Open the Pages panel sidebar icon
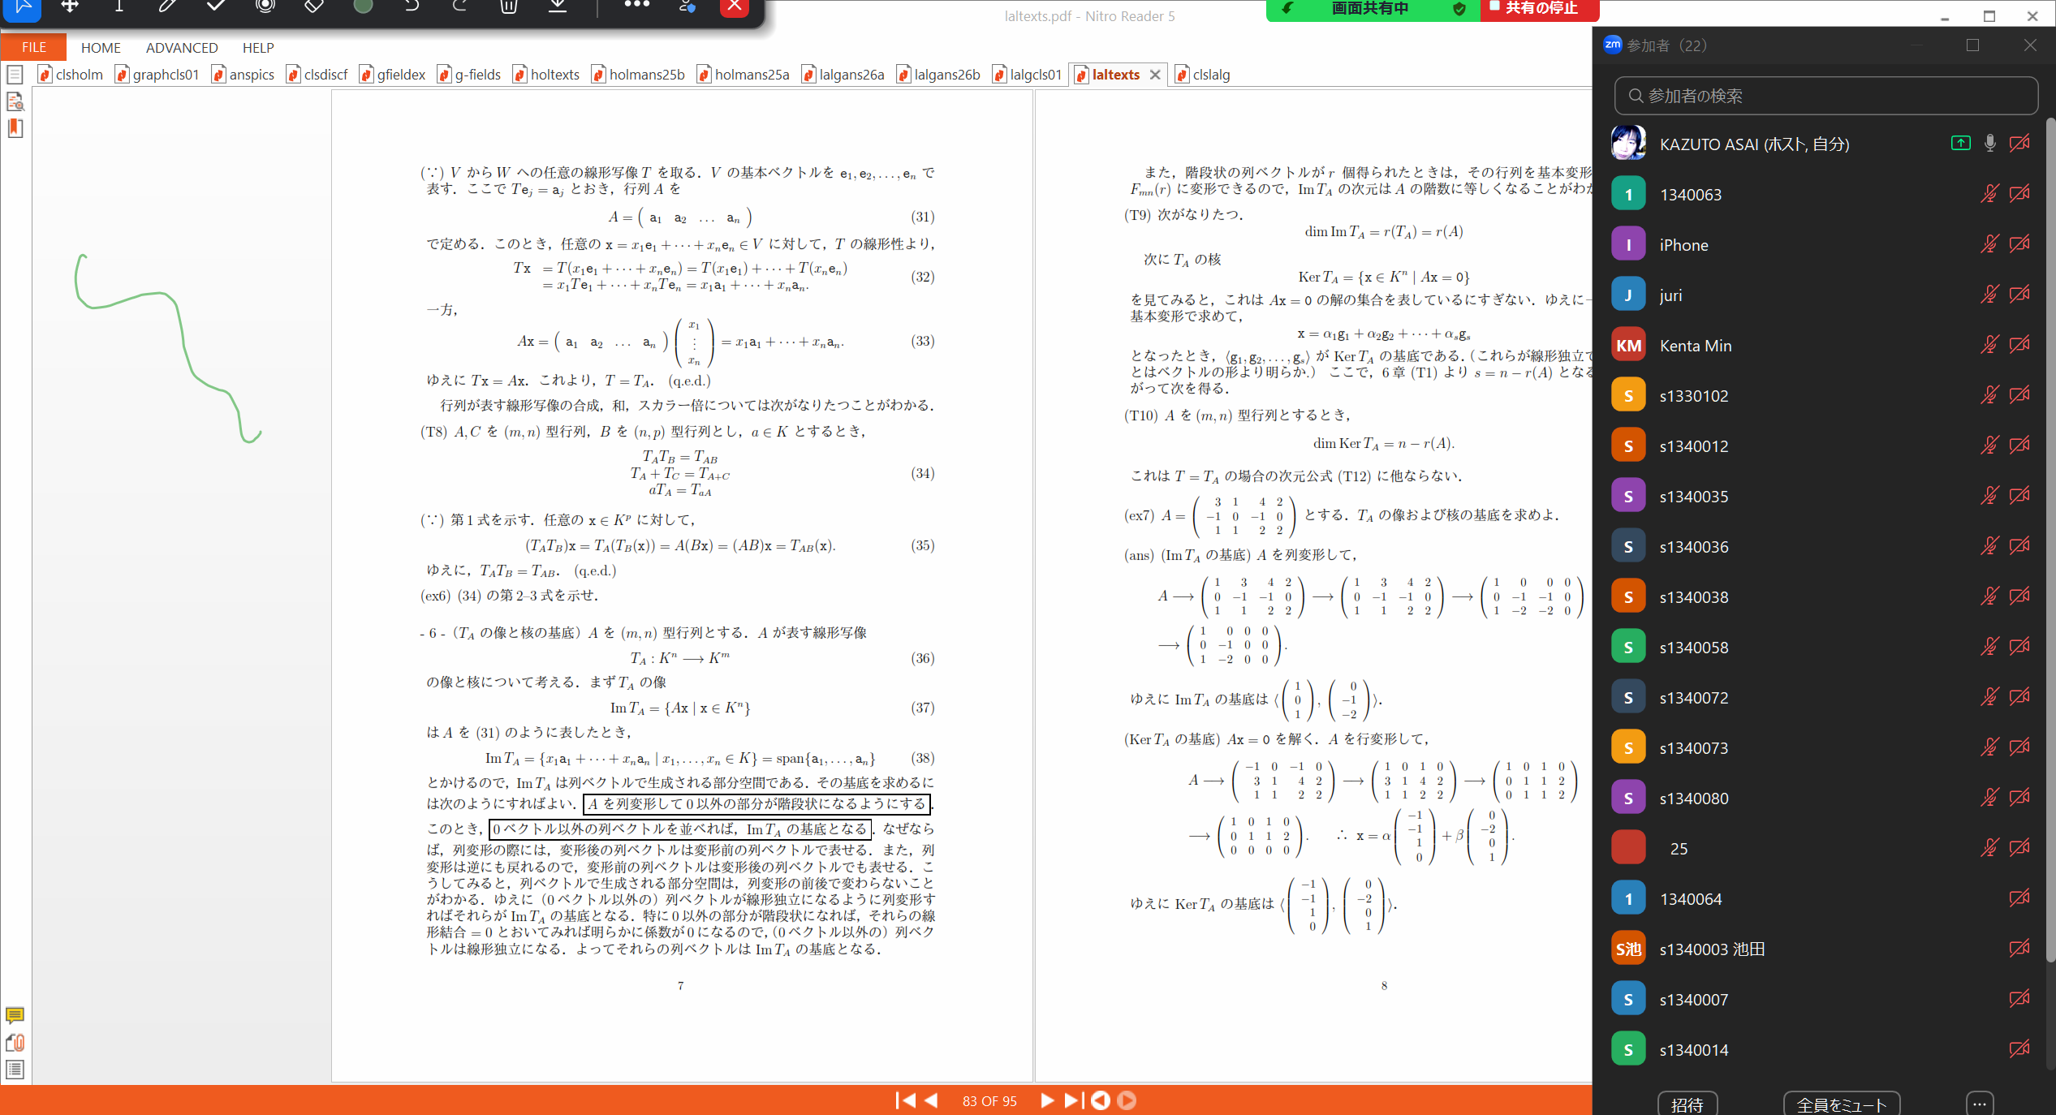 15,75
